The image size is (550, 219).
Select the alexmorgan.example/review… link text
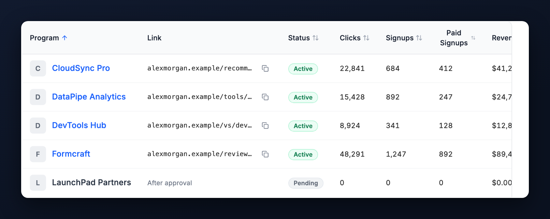200,154
